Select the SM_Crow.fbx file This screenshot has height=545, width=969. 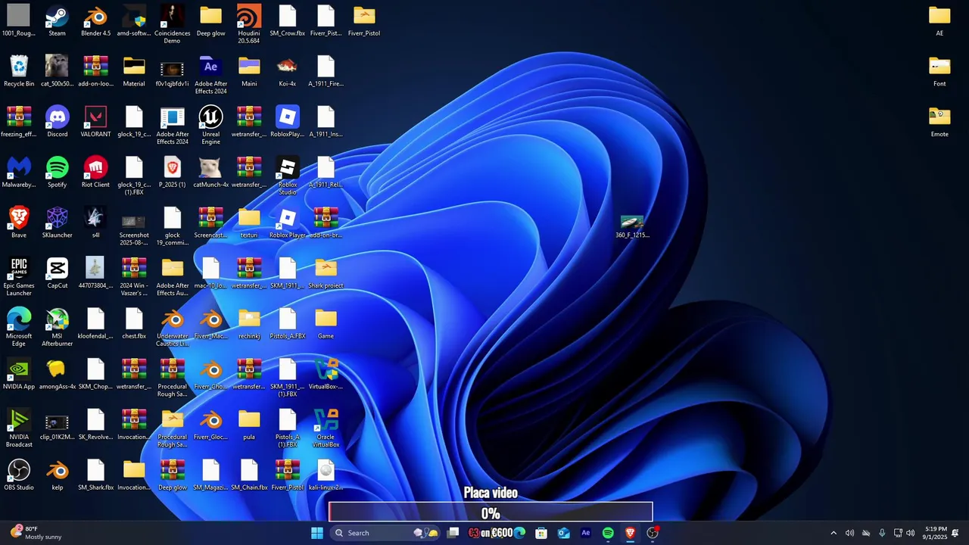pyautogui.click(x=288, y=21)
